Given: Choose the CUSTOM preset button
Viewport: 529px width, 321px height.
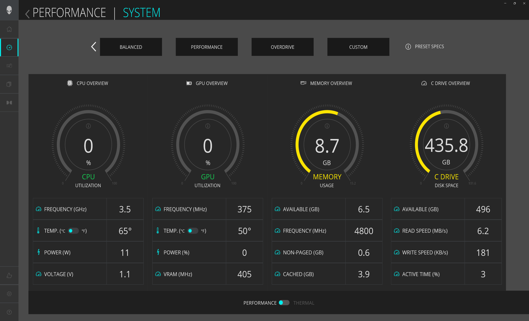Looking at the screenshot, I should tap(358, 47).
